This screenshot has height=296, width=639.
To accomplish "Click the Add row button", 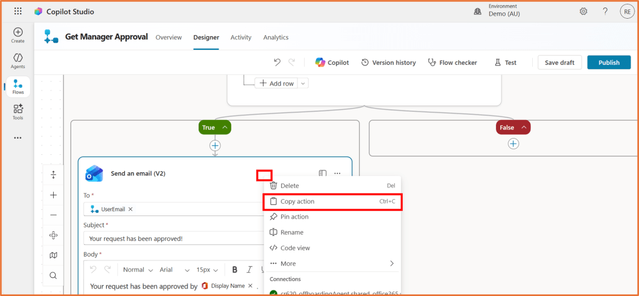I will pyautogui.click(x=276, y=83).
